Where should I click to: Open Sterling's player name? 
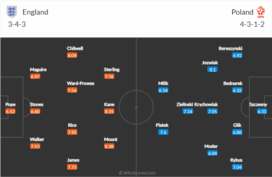pyautogui.click(x=112, y=69)
